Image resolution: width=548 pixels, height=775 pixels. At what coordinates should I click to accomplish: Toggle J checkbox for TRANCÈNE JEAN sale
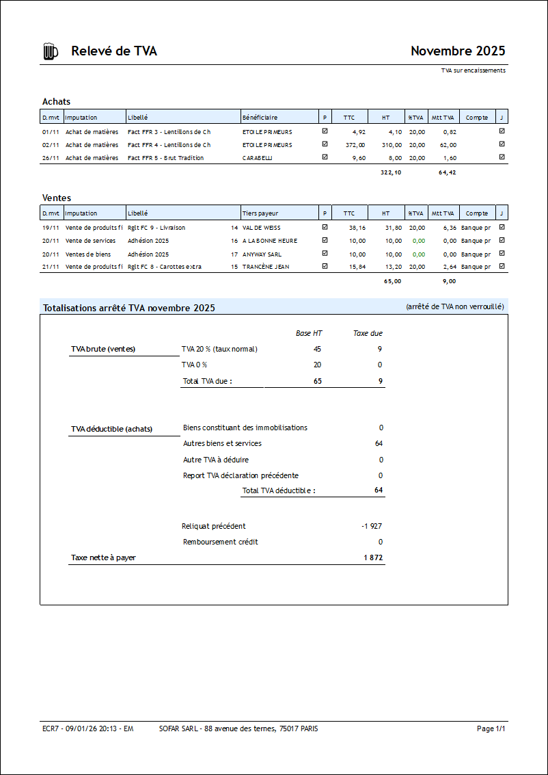click(502, 266)
